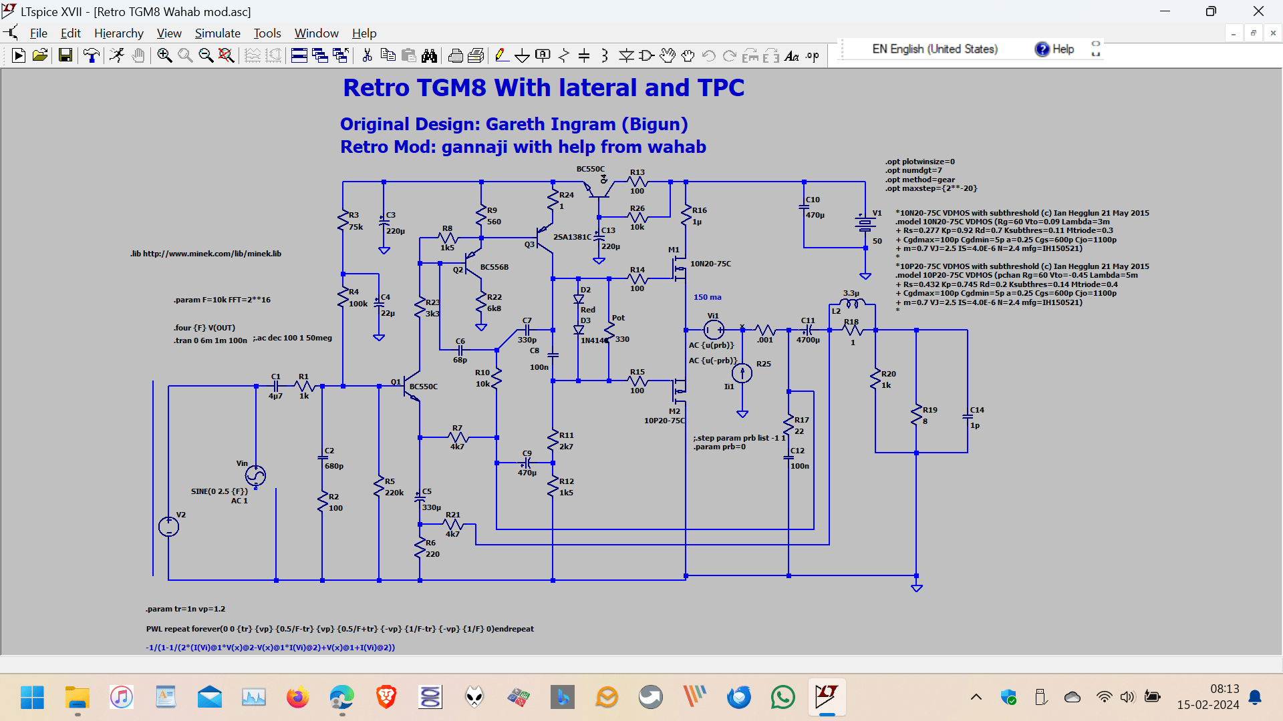Viewport: 1283px width, 721px height.
Task: Click the Zoom to Fit icon
Action: point(227,56)
